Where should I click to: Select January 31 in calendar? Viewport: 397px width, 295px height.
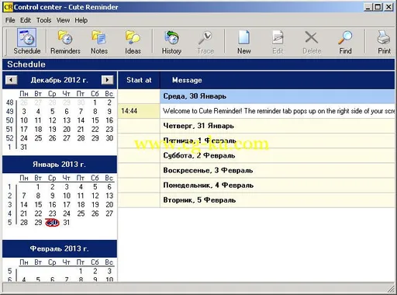tap(67, 222)
